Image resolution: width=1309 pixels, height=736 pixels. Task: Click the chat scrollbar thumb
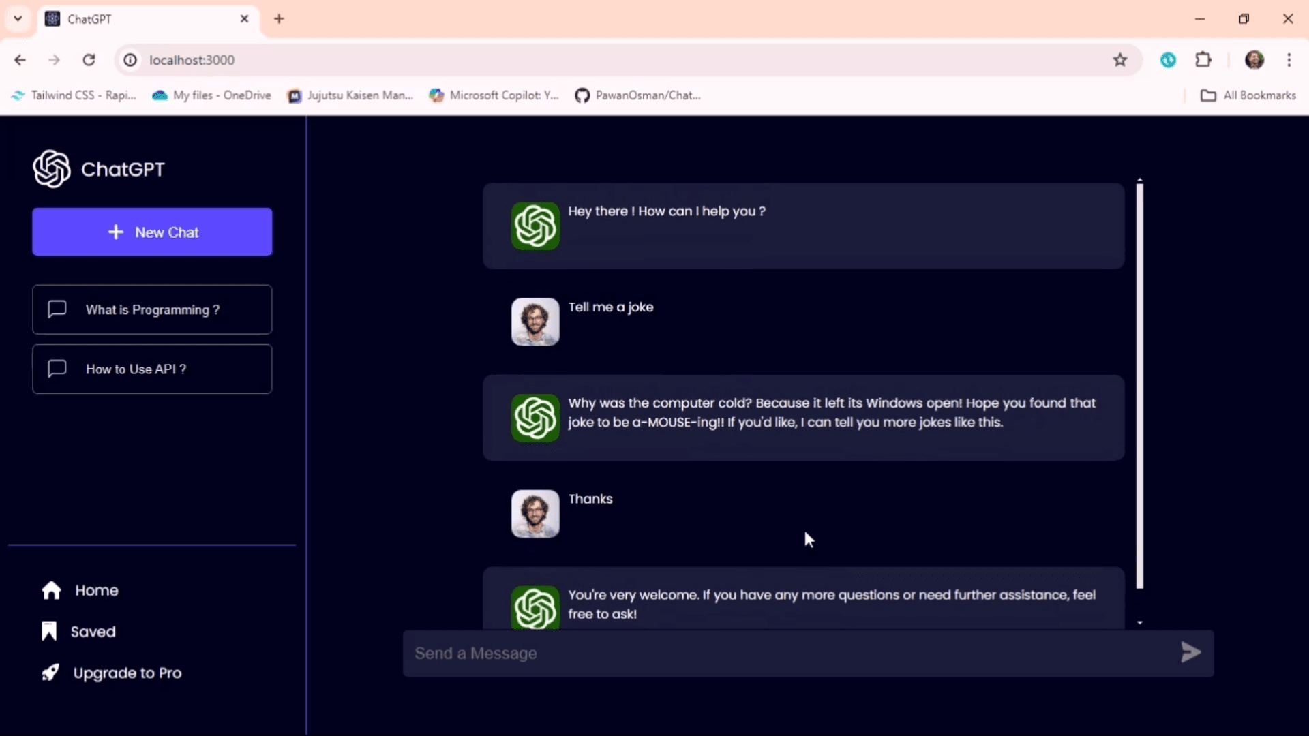click(x=1139, y=386)
